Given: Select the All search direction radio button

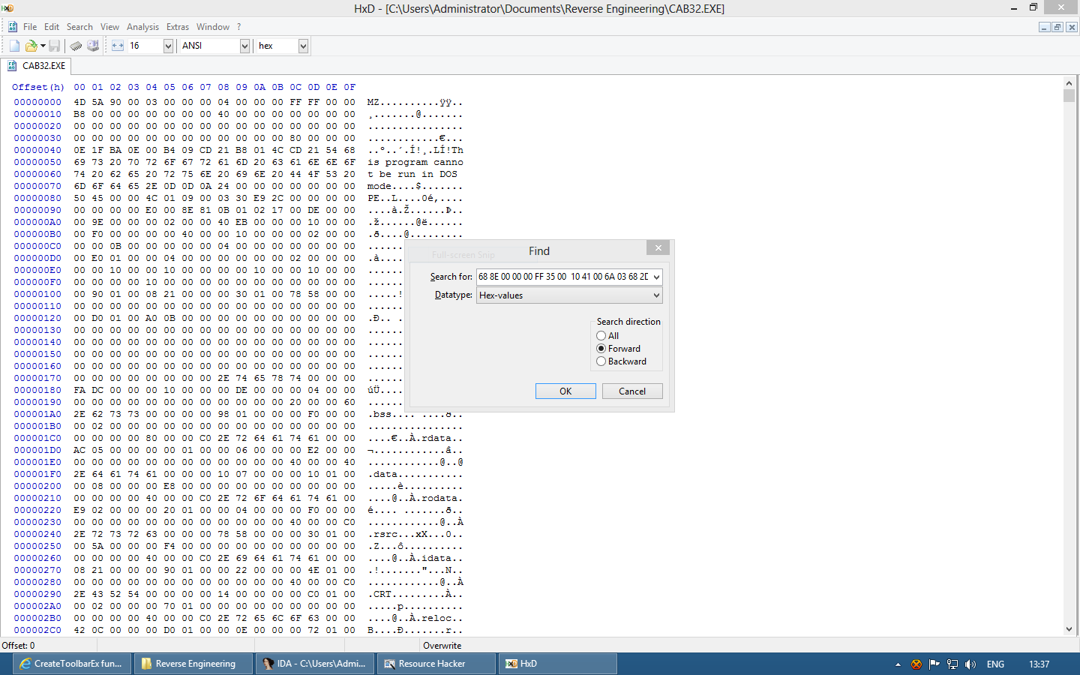Looking at the screenshot, I should tap(601, 336).
